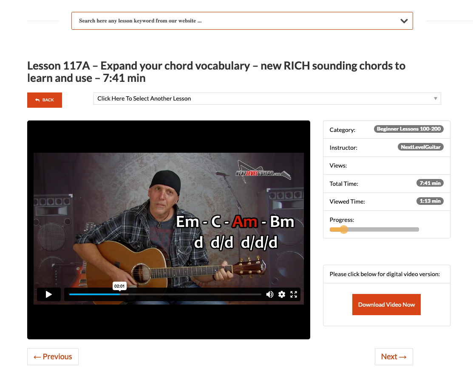This screenshot has width=473, height=386.
Task: Click the Back arrow button
Action: [x=45, y=100]
